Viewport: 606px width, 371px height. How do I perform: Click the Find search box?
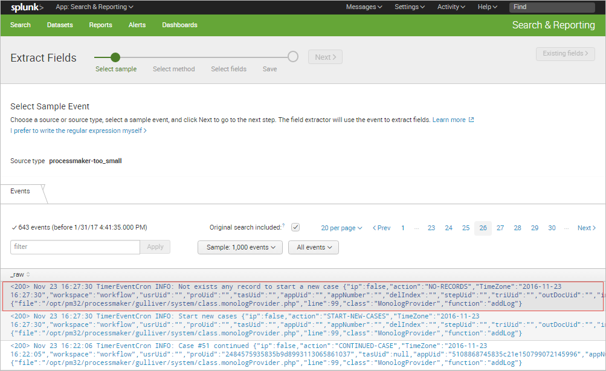point(555,7)
